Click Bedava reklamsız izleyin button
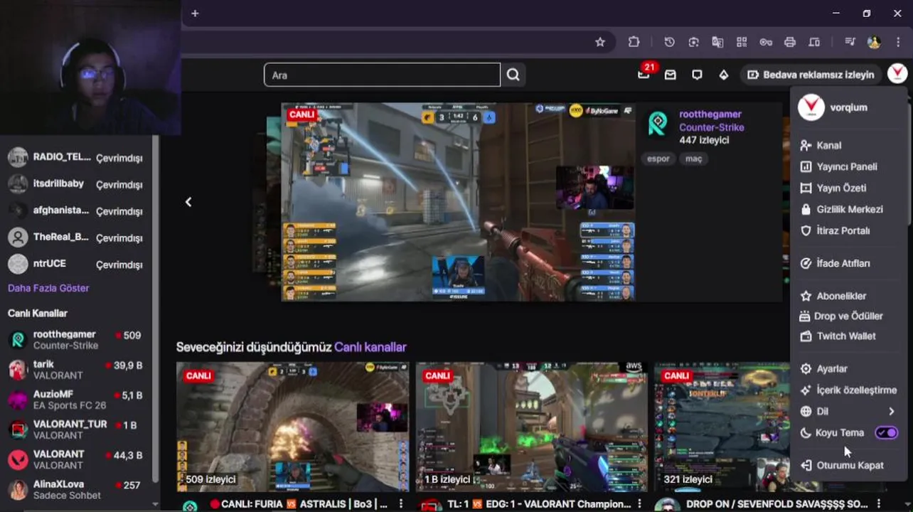This screenshot has height=512, width=913. 811,75
